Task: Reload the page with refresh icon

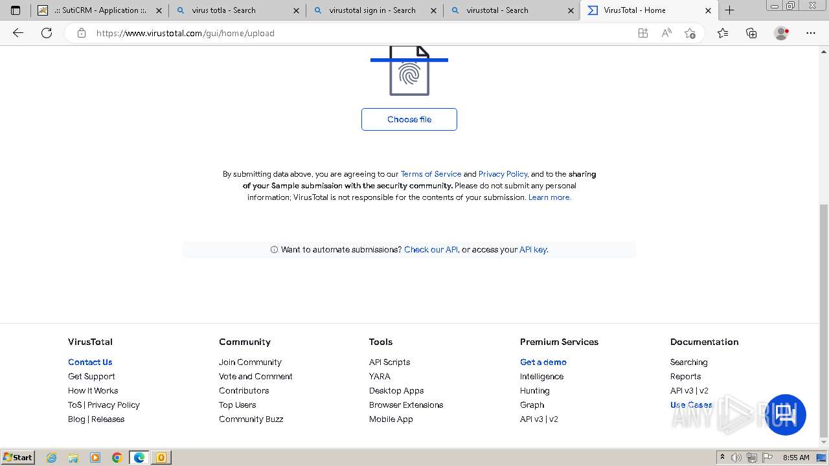Action: coord(47,33)
